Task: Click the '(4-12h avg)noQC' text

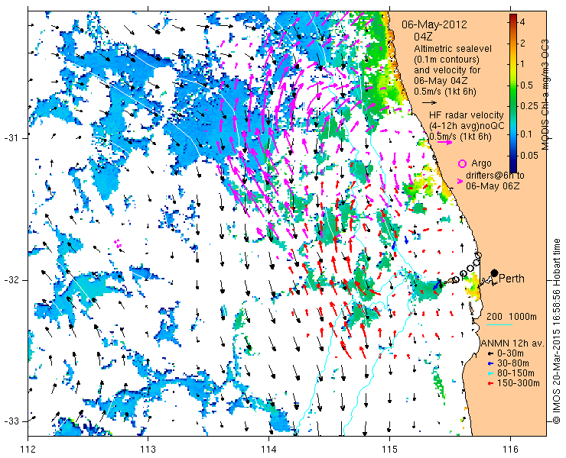Action: click(x=467, y=126)
